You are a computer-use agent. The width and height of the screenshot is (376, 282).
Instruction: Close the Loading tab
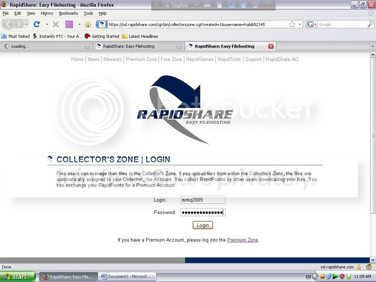click(x=87, y=46)
